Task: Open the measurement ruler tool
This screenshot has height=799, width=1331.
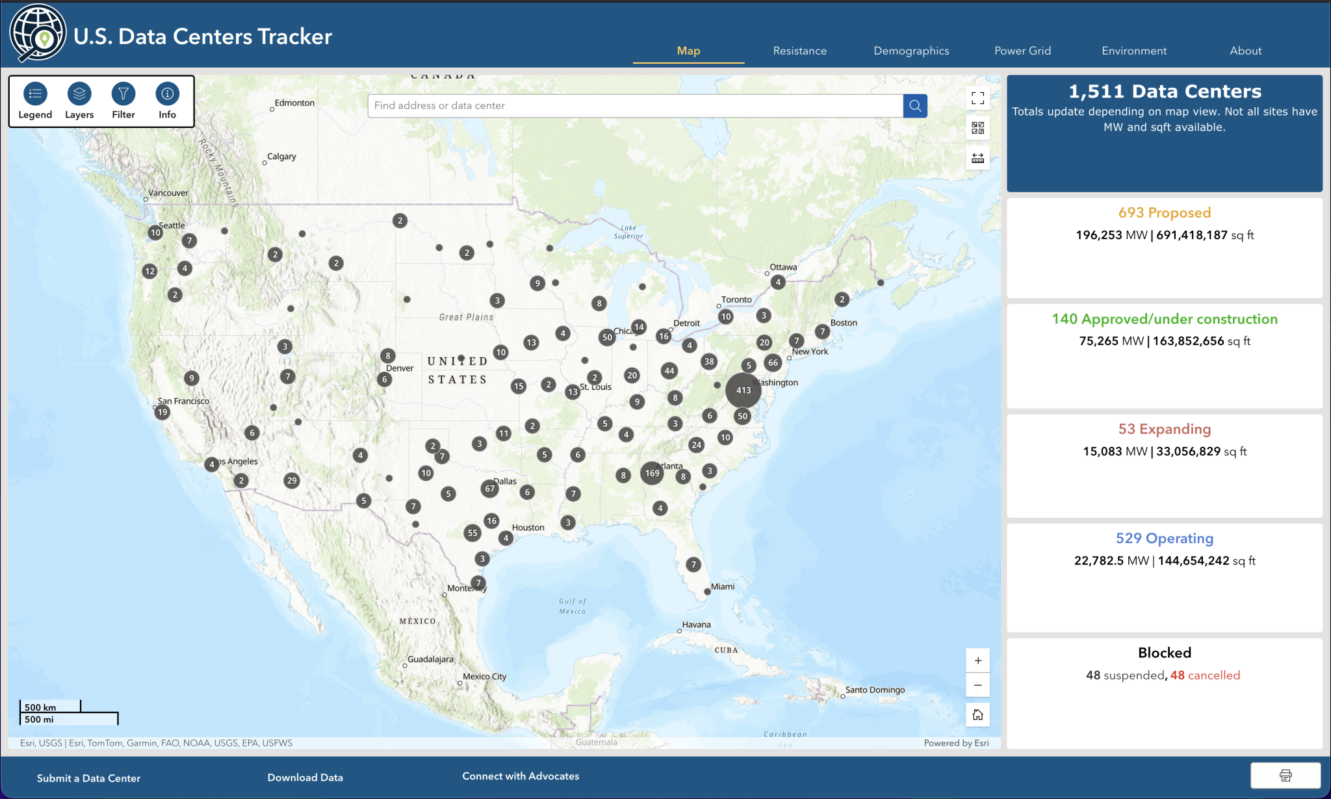Action: [977, 158]
